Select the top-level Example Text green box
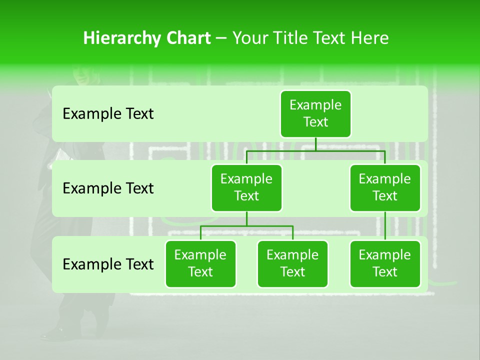This screenshot has height=360, width=480. [315, 114]
